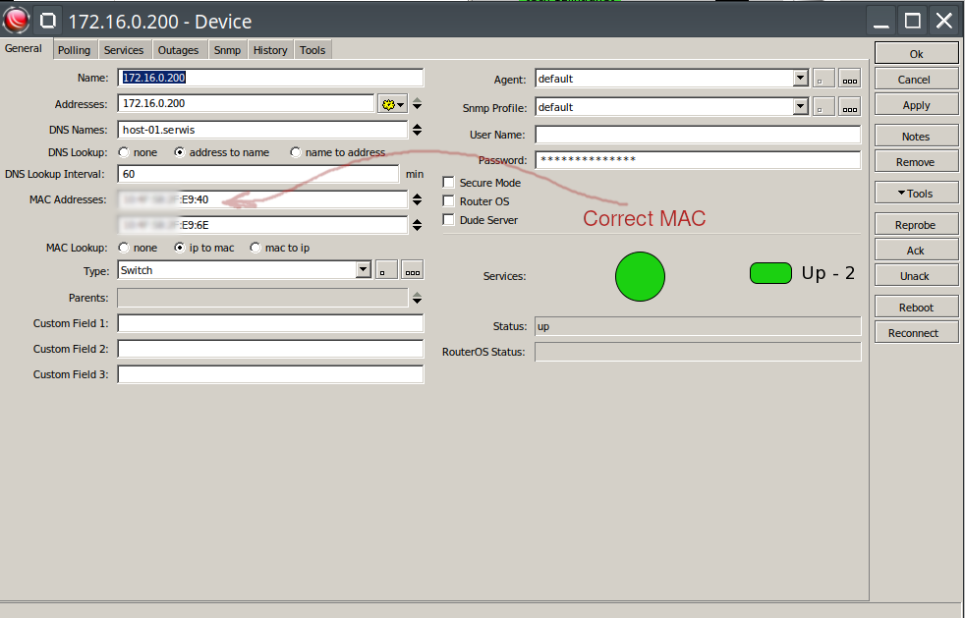This screenshot has width=965, height=618.
Task: Open the History tab
Action: click(269, 49)
